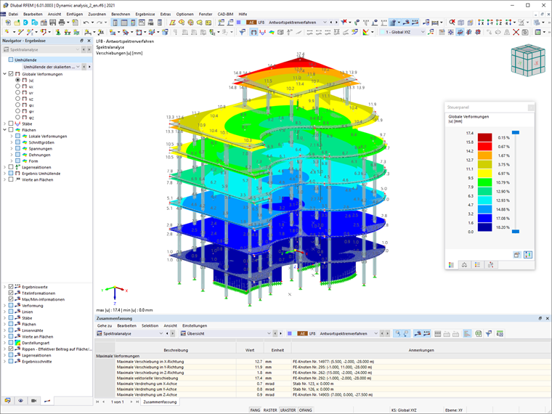The height and width of the screenshot is (414, 552).
Task: Click the Save file icon in toolbar
Action: click(53, 23)
